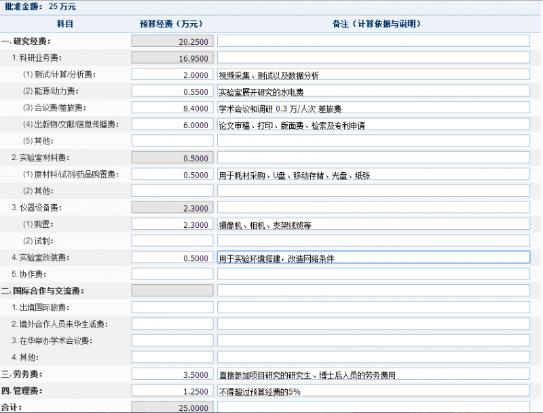Viewport: 543px width, 413px height.
Task: Click the 劳务费 remark about 研究生、博士后人员
Action: (373, 374)
